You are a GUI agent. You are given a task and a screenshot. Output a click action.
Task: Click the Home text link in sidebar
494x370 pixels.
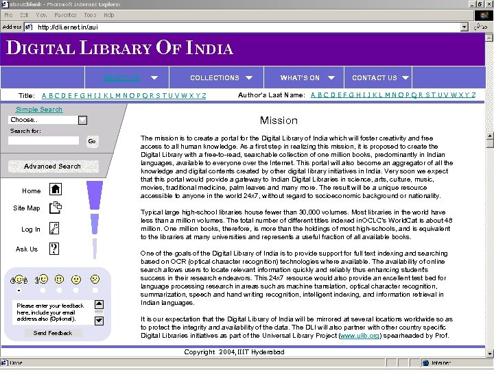click(x=31, y=191)
